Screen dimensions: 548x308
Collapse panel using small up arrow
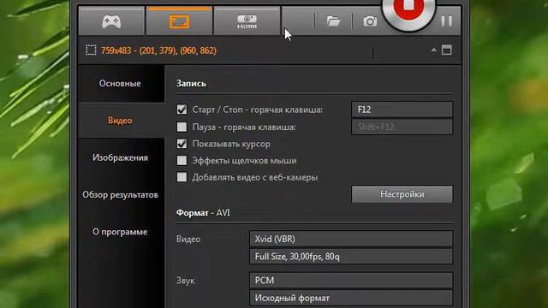pos(434,50)
